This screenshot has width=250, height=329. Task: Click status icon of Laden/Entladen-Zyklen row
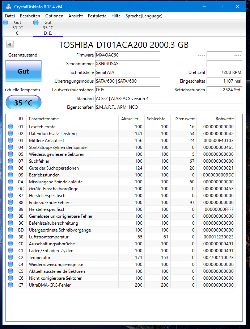coord(10,250)
